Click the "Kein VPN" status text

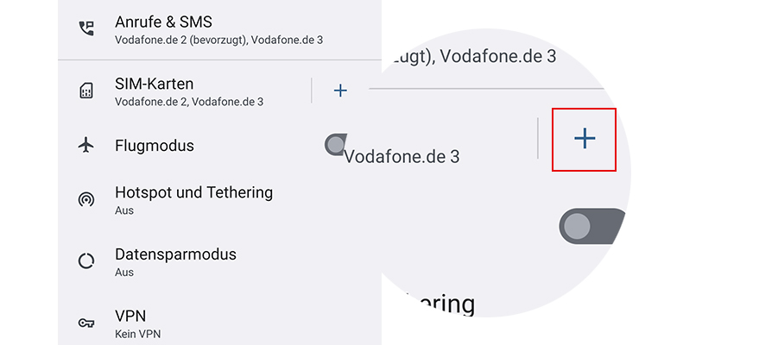pyautogui.click(x=137, y=334)
